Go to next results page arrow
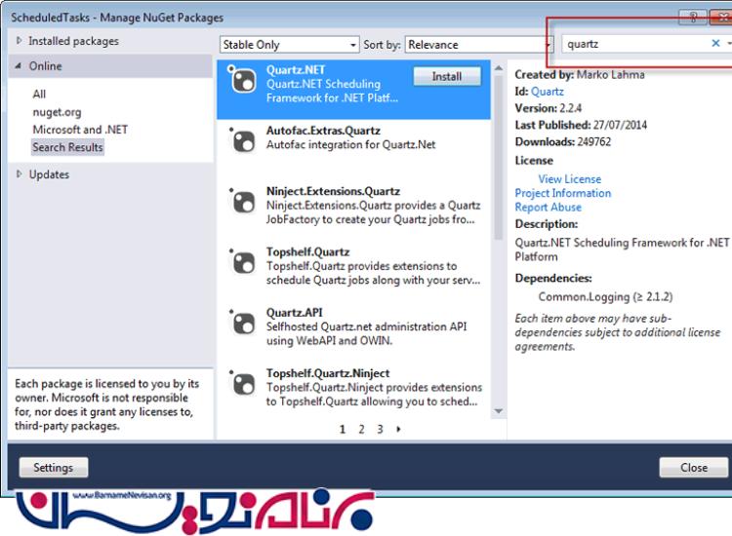The image size is (732, 536). coord(399,429)
